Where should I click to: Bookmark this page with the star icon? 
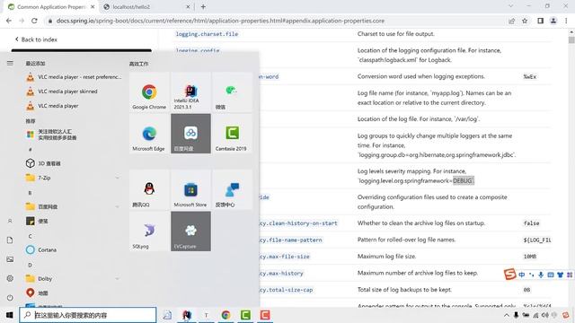point(525,21)
